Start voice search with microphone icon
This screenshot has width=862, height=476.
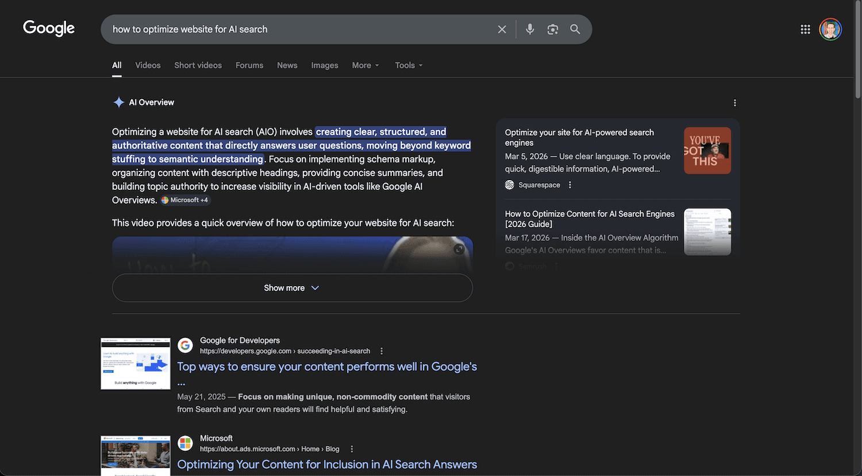click(530, 29)
